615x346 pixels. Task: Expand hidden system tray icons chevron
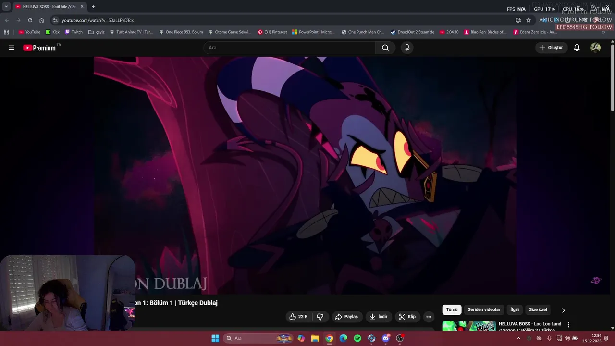coord(518,338)
